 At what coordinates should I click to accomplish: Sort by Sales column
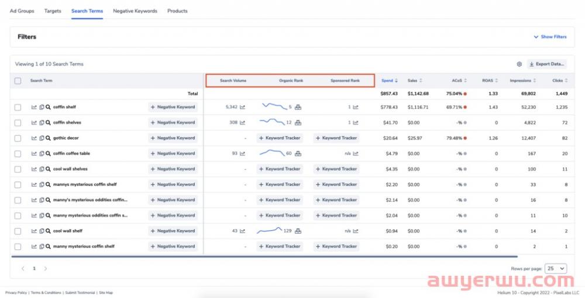point(415,81)
